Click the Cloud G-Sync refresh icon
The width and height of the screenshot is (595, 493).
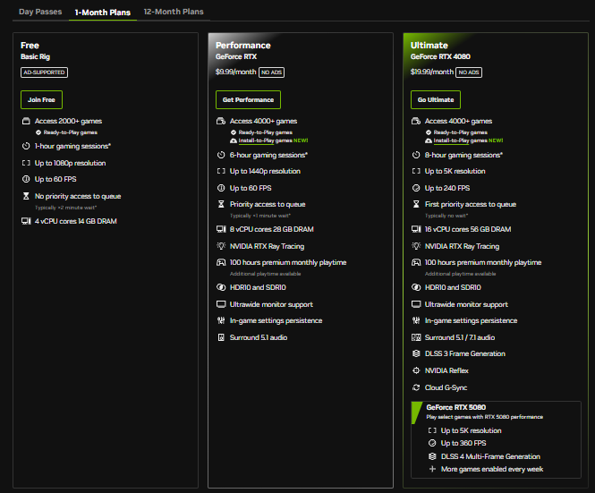coord(416,387)
